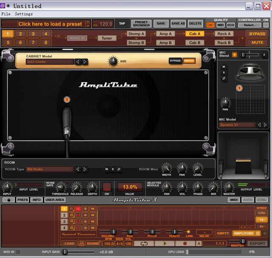Click the SIZE knob of the cabinet
The height and width of the screenshot is (258, 272).
113,61
